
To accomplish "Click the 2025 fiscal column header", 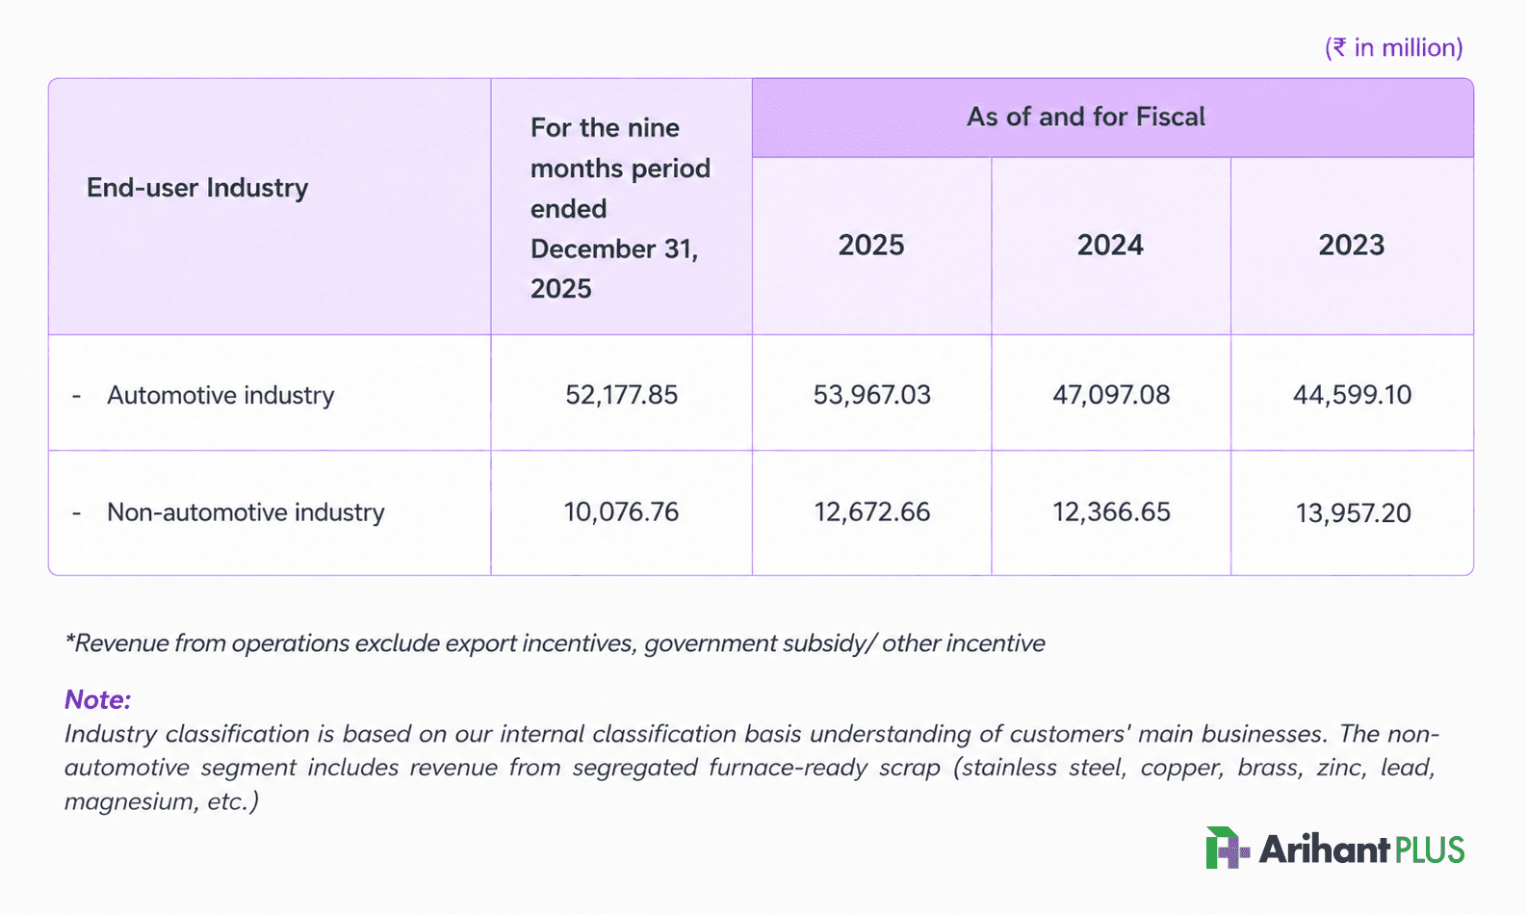I will tap(871, 246).
